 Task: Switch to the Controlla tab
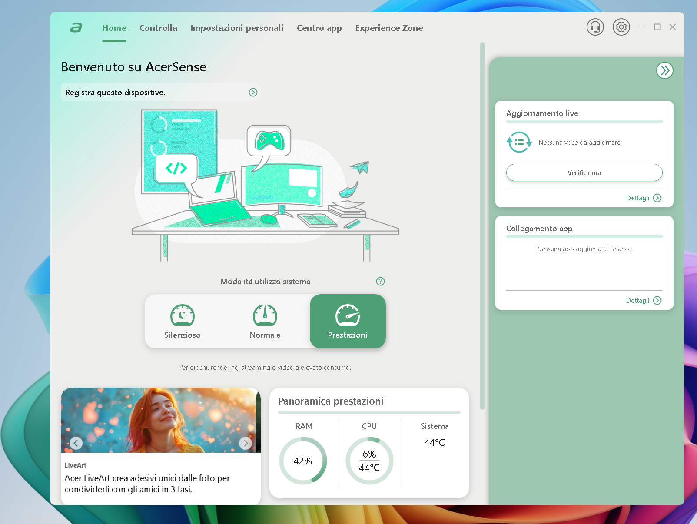158,28
